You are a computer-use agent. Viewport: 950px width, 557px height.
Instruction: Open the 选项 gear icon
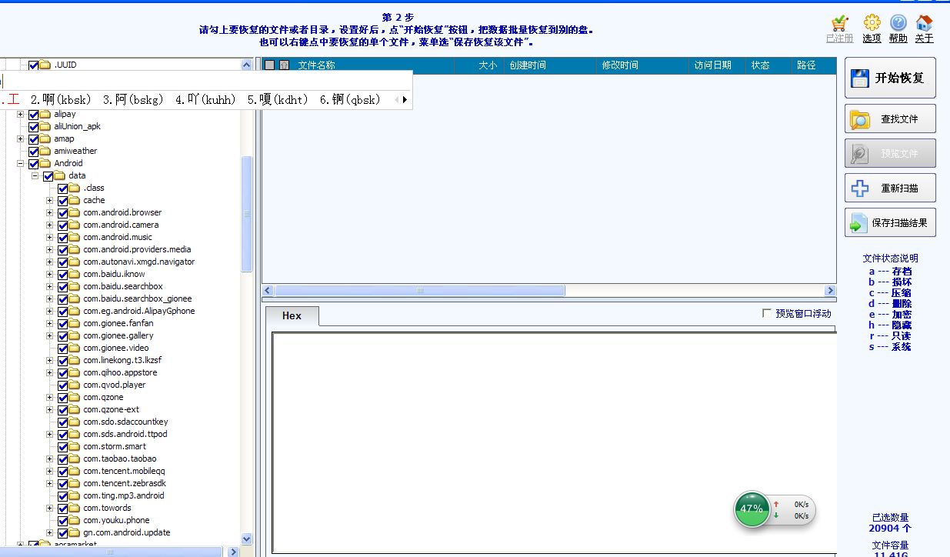[872, 23]
